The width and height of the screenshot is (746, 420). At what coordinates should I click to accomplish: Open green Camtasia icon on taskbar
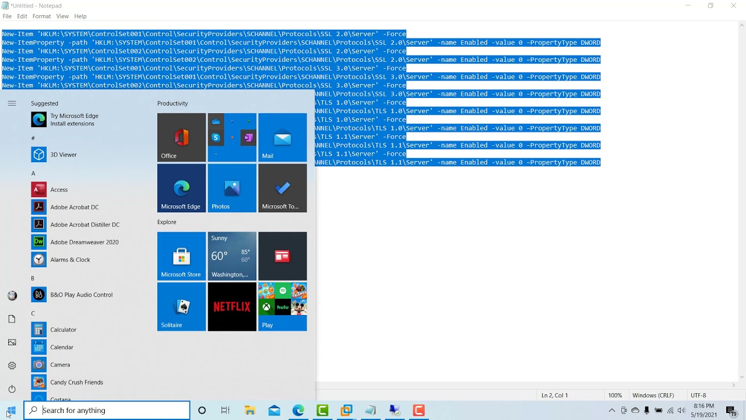322,411
